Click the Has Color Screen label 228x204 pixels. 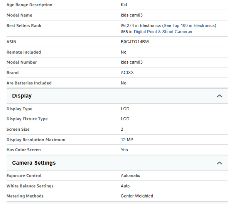(x=24, y=150)
